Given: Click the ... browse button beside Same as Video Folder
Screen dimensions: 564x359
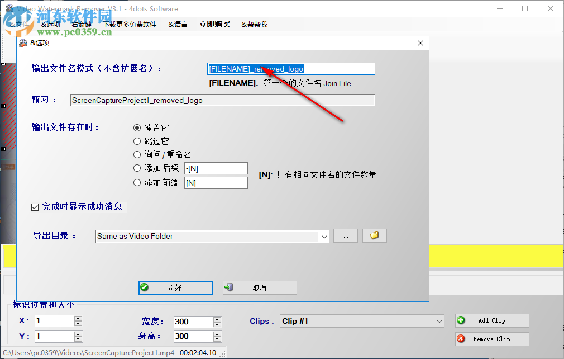Looking at the screenshot, I should (345, 235).
